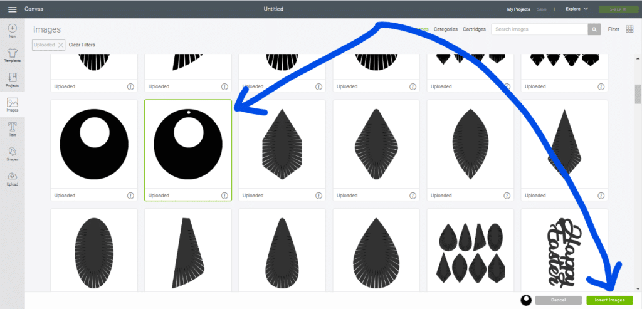Image resolution: width=642 pixels, height=309 pixels.
Task: Click the New canvas icon in sidebar
Action: [13, 31]
